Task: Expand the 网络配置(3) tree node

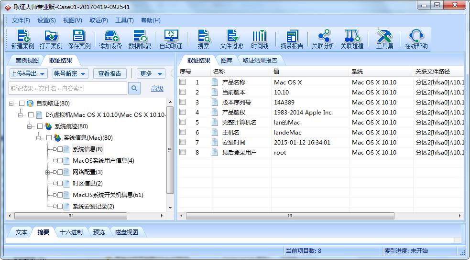Action: click(48, 172)
